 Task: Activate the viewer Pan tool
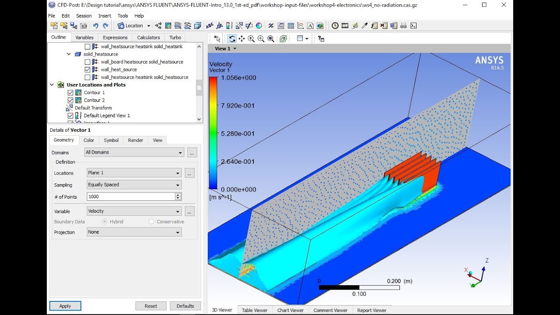[241, 38]
